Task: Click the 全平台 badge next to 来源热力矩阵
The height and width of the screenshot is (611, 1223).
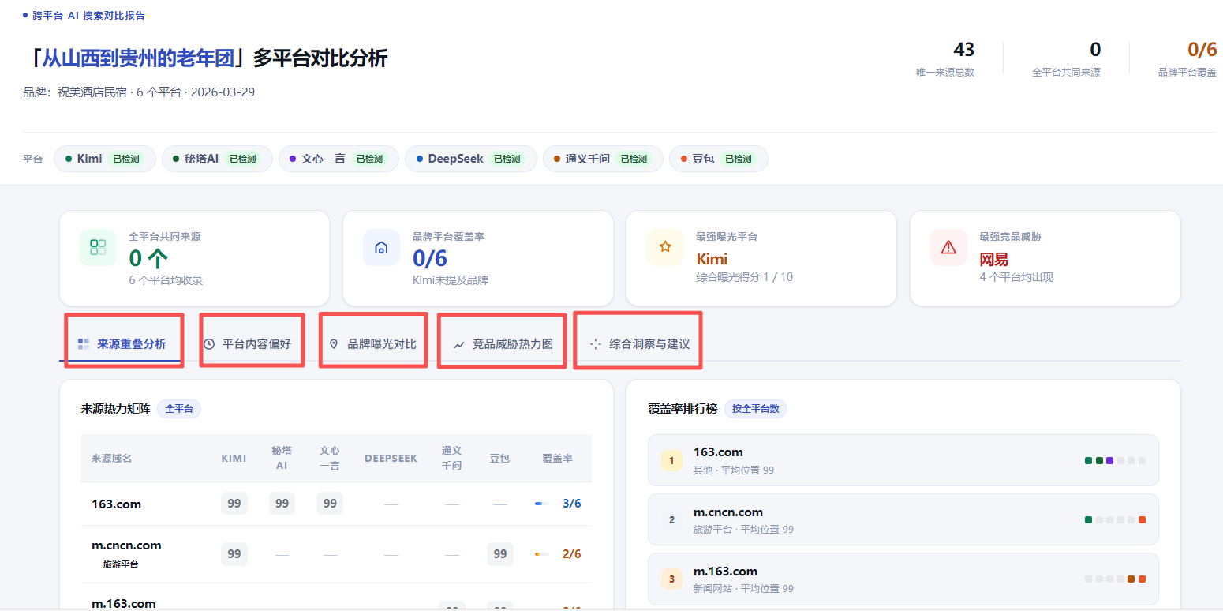Action: [179, 409]
